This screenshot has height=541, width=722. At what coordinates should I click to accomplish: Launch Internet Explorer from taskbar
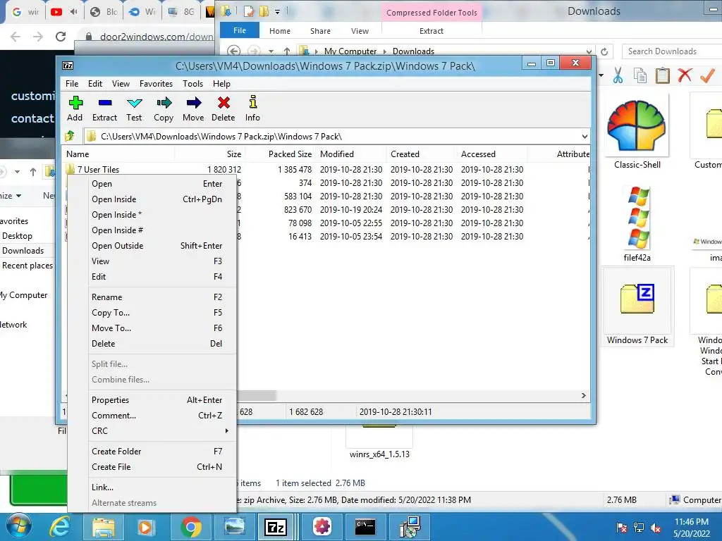click(x=61, y=527)
